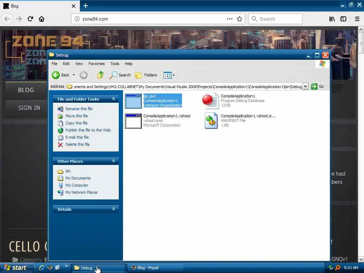Expand the address bar dropdown arrow
364x273 pixels.
(x=305, y=87)
